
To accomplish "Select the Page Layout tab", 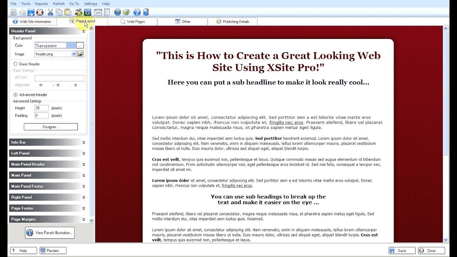I will pos(82,21).
